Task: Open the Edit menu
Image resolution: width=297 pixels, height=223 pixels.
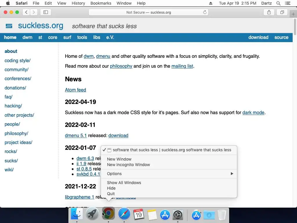Action: 48,3
